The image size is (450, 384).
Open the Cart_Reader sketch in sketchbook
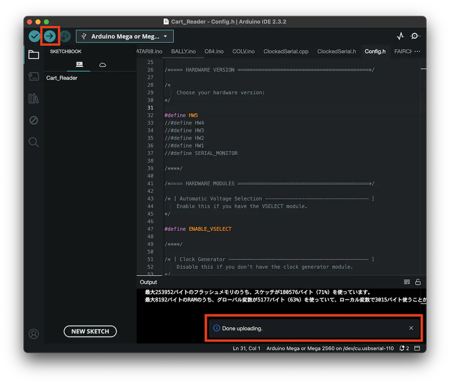tap(62, 78)
